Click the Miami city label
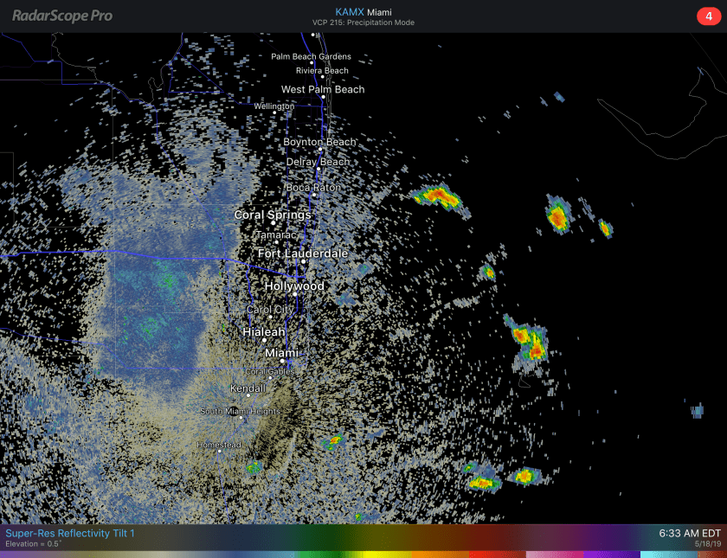Image resolution: width=727 pixels, height=558 pixels. pyautogui.click(x=281, y=353)
